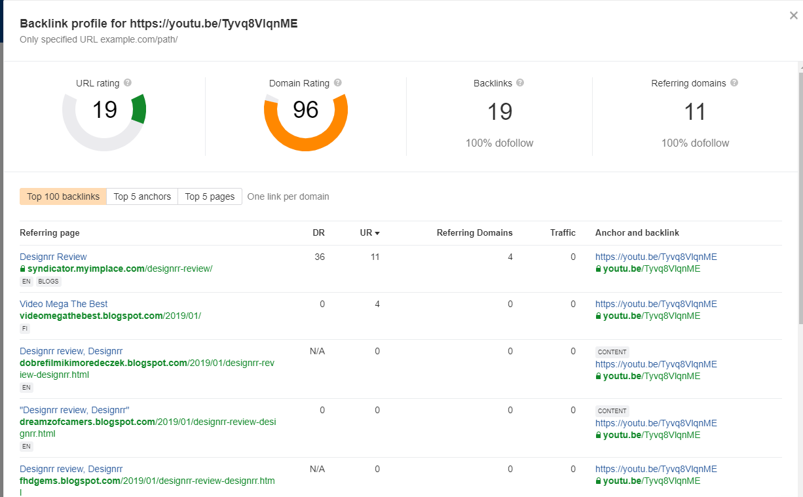The image size is (803, 497).
Task: Click DR value 36 in first row
Action: [320, 257]
